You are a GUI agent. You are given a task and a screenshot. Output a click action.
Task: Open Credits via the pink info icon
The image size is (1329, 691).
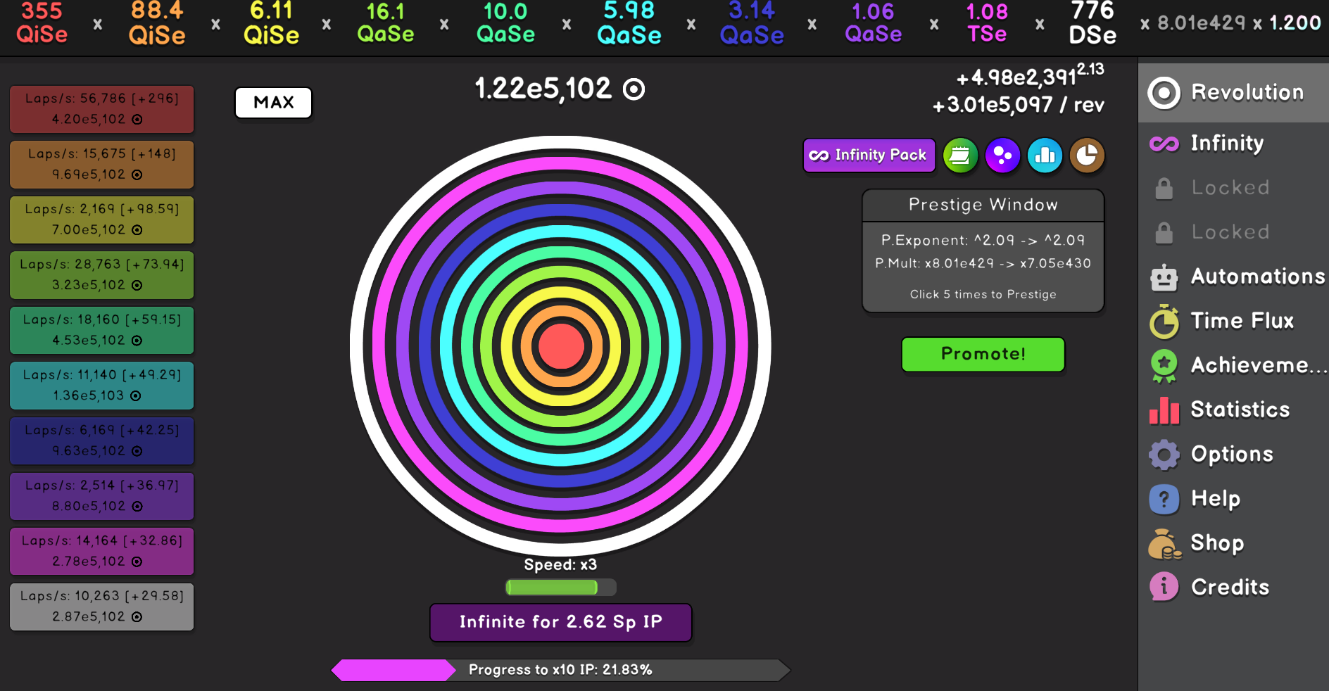(1164, 587)
